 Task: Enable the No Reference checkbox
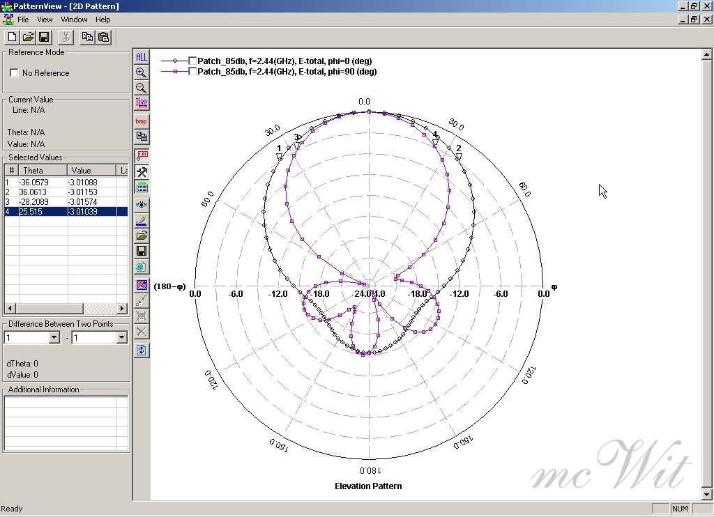[14, 73]
